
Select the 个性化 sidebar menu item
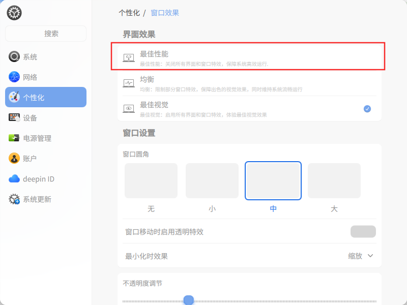46,97
